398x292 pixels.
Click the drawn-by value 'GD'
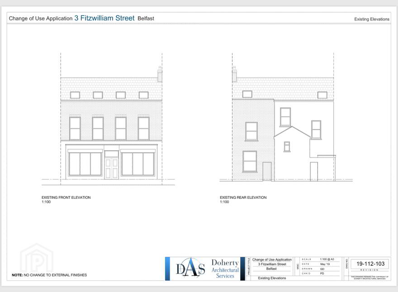[x=322, y=269]
